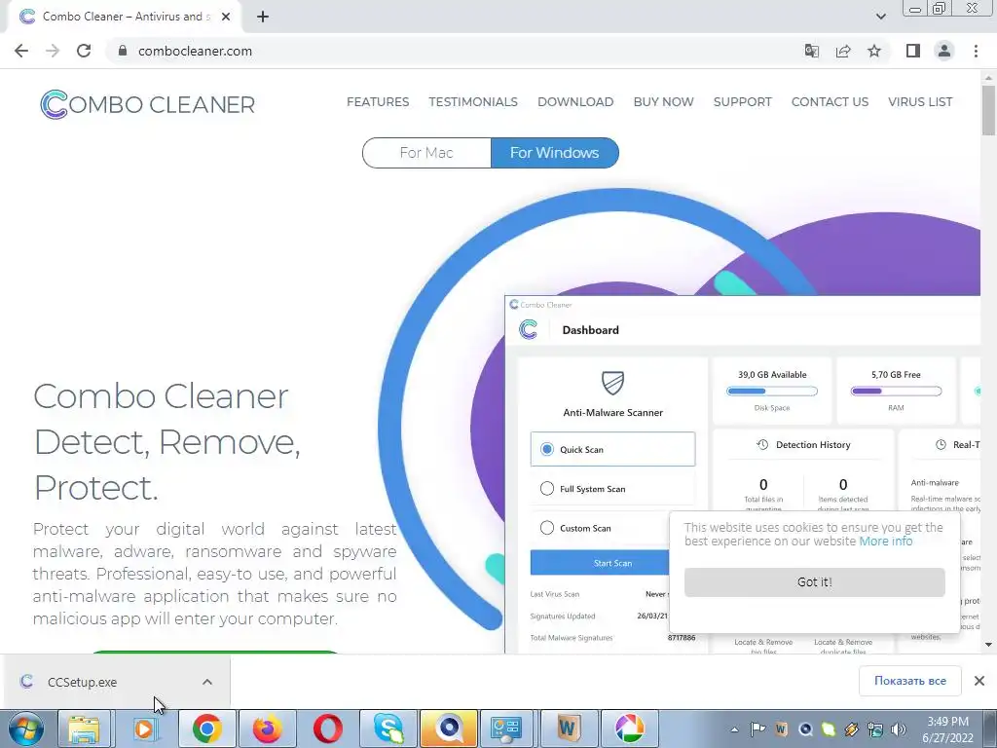Follow the More info cookie link
Viewport: 997px width, 748px height.
(x=886, y=542)
